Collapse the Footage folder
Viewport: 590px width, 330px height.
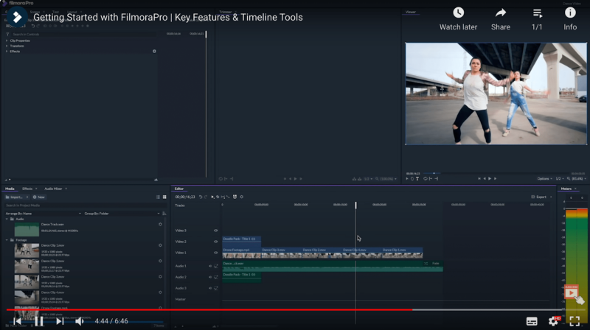pos(7,240)
